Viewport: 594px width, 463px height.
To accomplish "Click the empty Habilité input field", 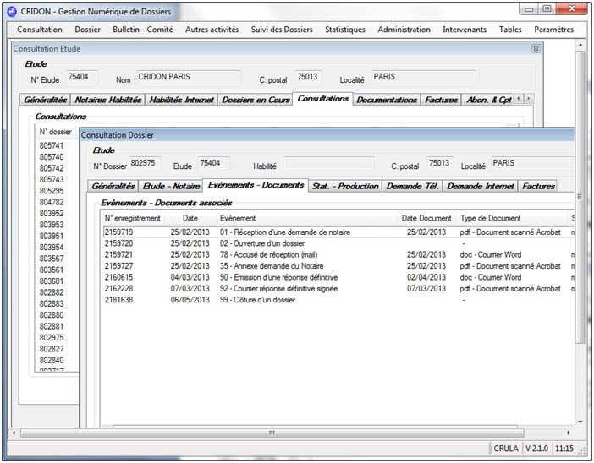I will pyautogui.click(x=330, y=164).
